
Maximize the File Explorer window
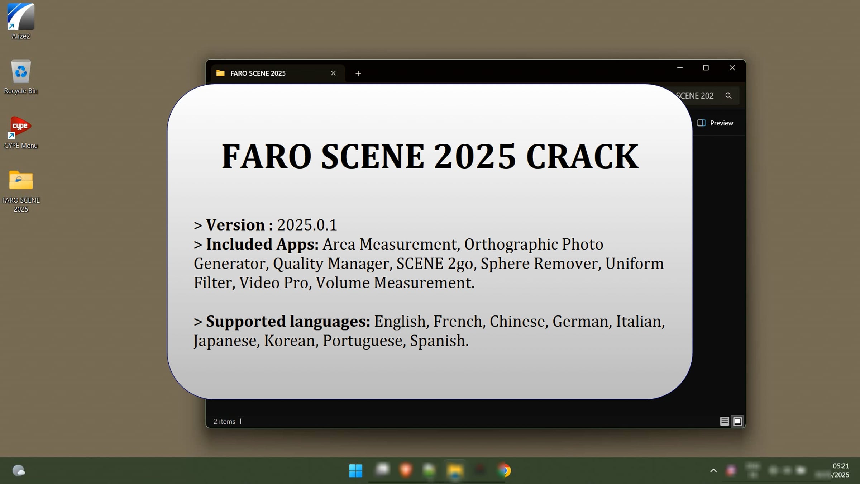[x=706, y=68]
